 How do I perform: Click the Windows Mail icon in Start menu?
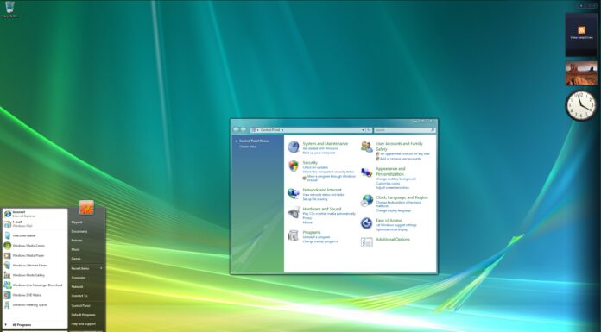pyautogui.click(x=7, y=224)
